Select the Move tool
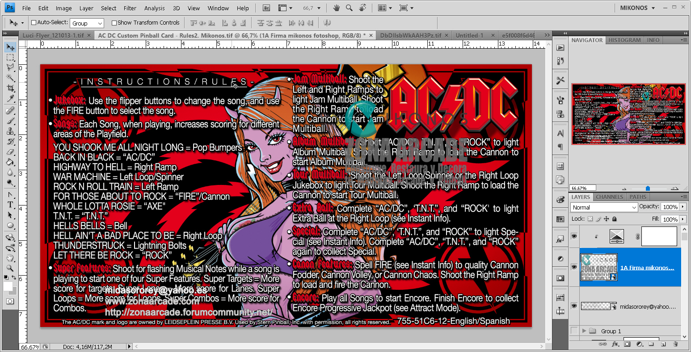The image size is (691, 352). point(9,47)
